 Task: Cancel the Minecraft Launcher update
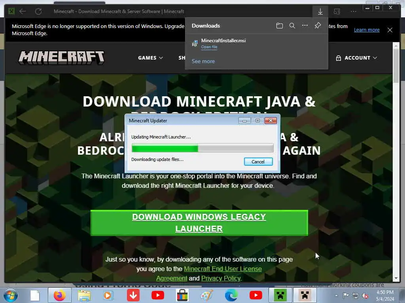(x=258, y=161)
